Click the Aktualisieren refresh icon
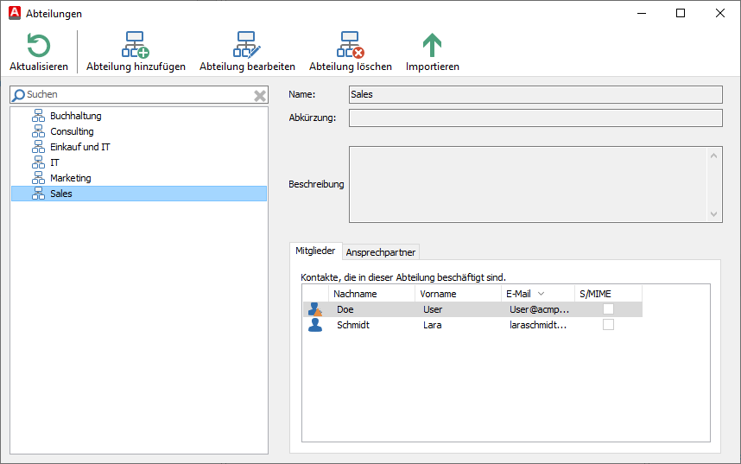This screenshot has height=464, width=741. click(38, 46)
